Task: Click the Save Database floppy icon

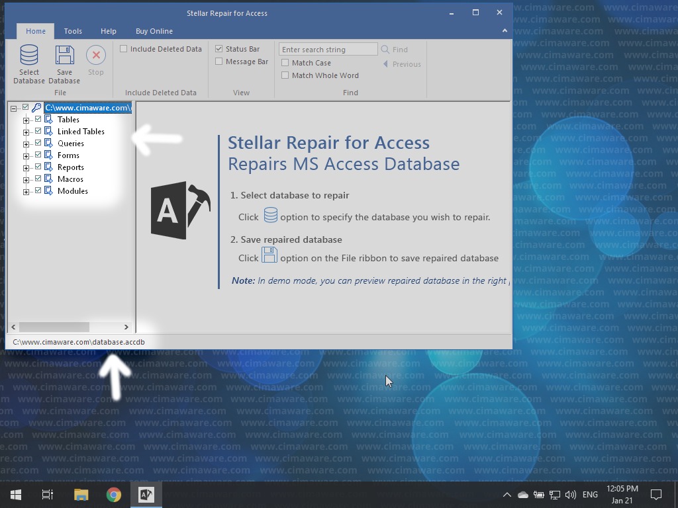Action: 64,55
